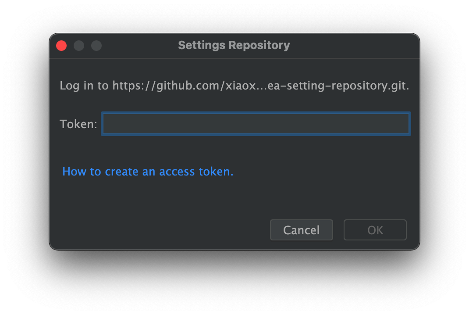Click the rightmost window control circle
This screenshot has height=315, width=469.
click(x=96, y=45)
